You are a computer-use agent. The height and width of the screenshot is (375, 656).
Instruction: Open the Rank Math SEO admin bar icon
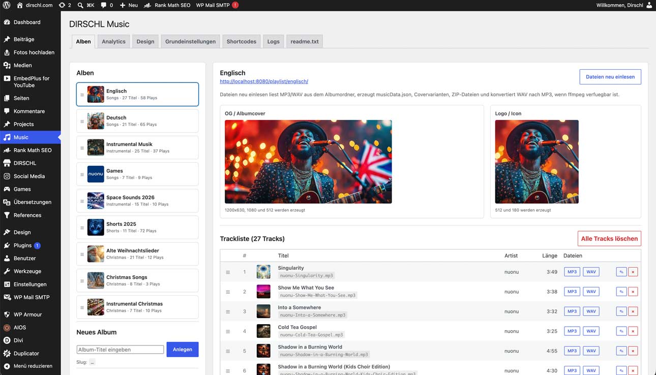pos(147,5)
